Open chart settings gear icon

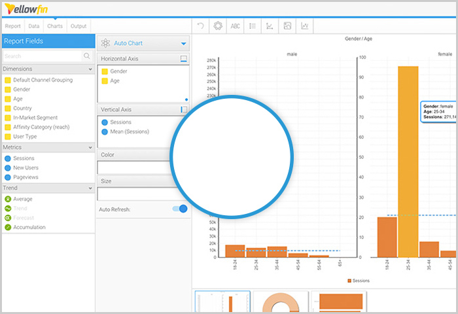tap(218, 26)
